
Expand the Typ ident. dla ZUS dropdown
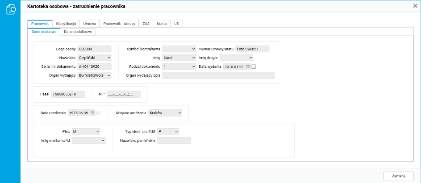[x=176, y=131]
